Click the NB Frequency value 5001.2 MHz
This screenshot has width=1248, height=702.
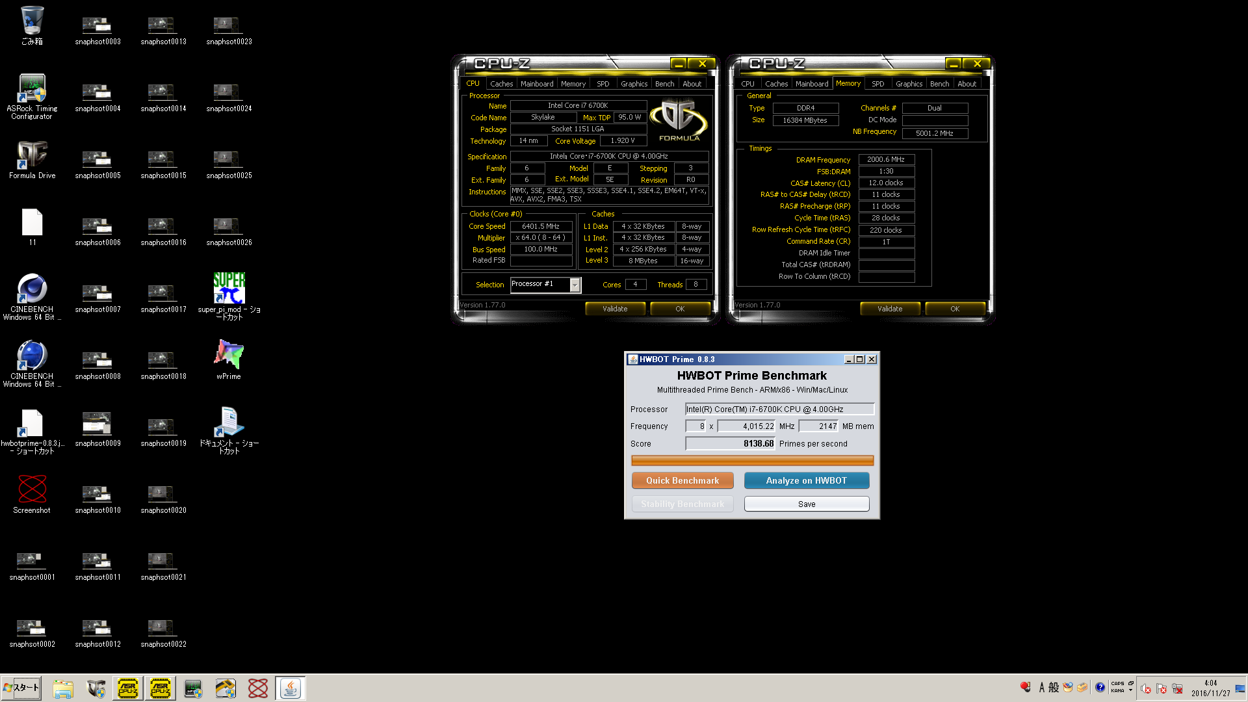coord(935,133)
